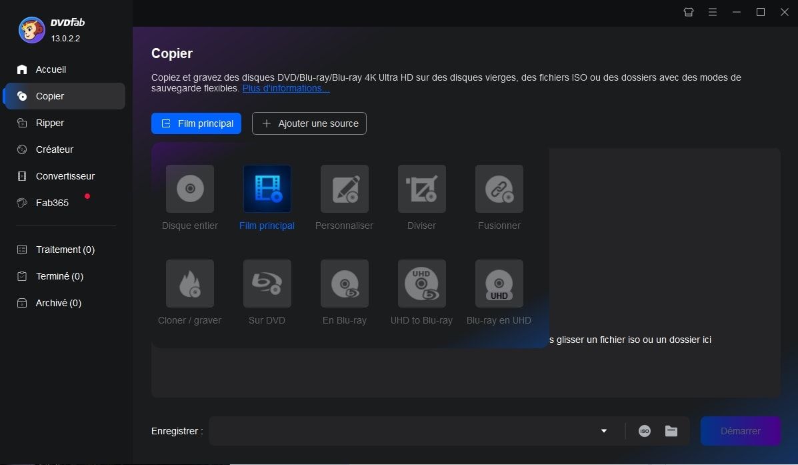Click the DVDFab monkey logo
The height and width of the screenshot is (465, 798).
(31, 30)
